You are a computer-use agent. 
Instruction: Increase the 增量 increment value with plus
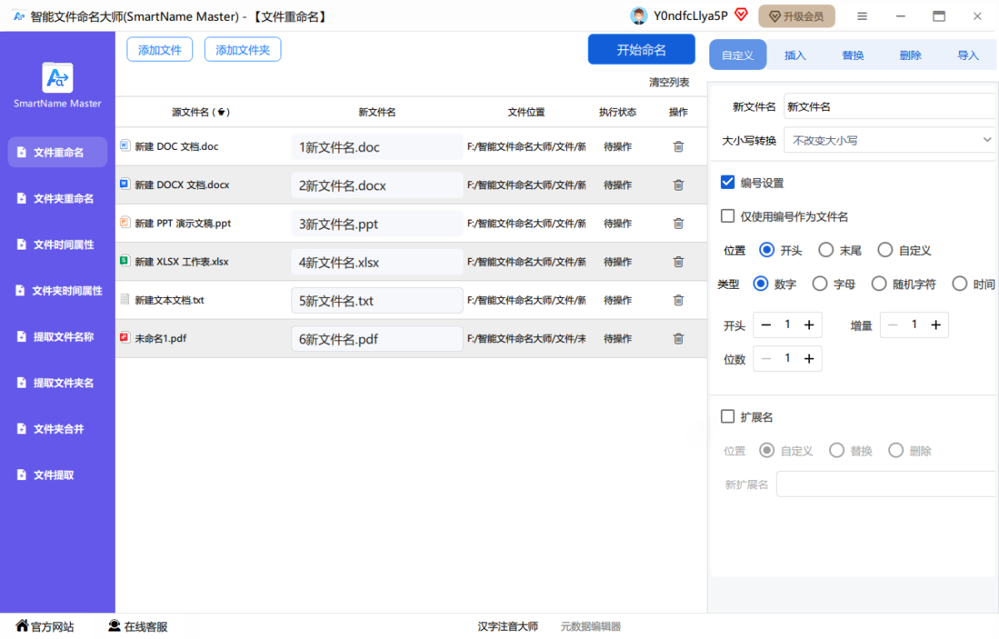coord(935,325)
